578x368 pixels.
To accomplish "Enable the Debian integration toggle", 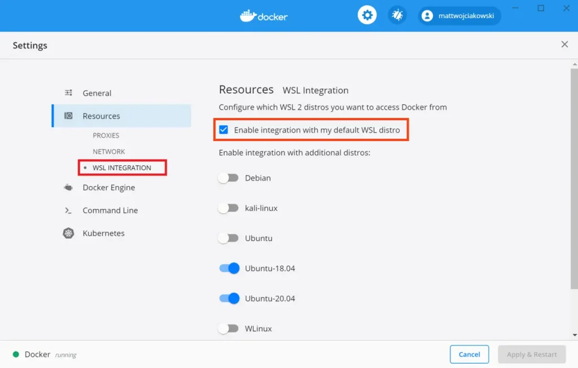I will tap(229, 178).
